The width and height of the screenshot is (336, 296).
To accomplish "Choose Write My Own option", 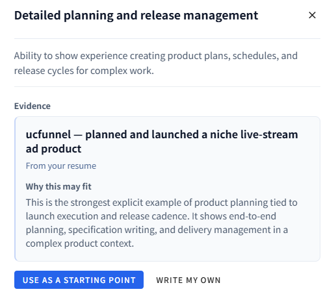I will click(188, 280).
